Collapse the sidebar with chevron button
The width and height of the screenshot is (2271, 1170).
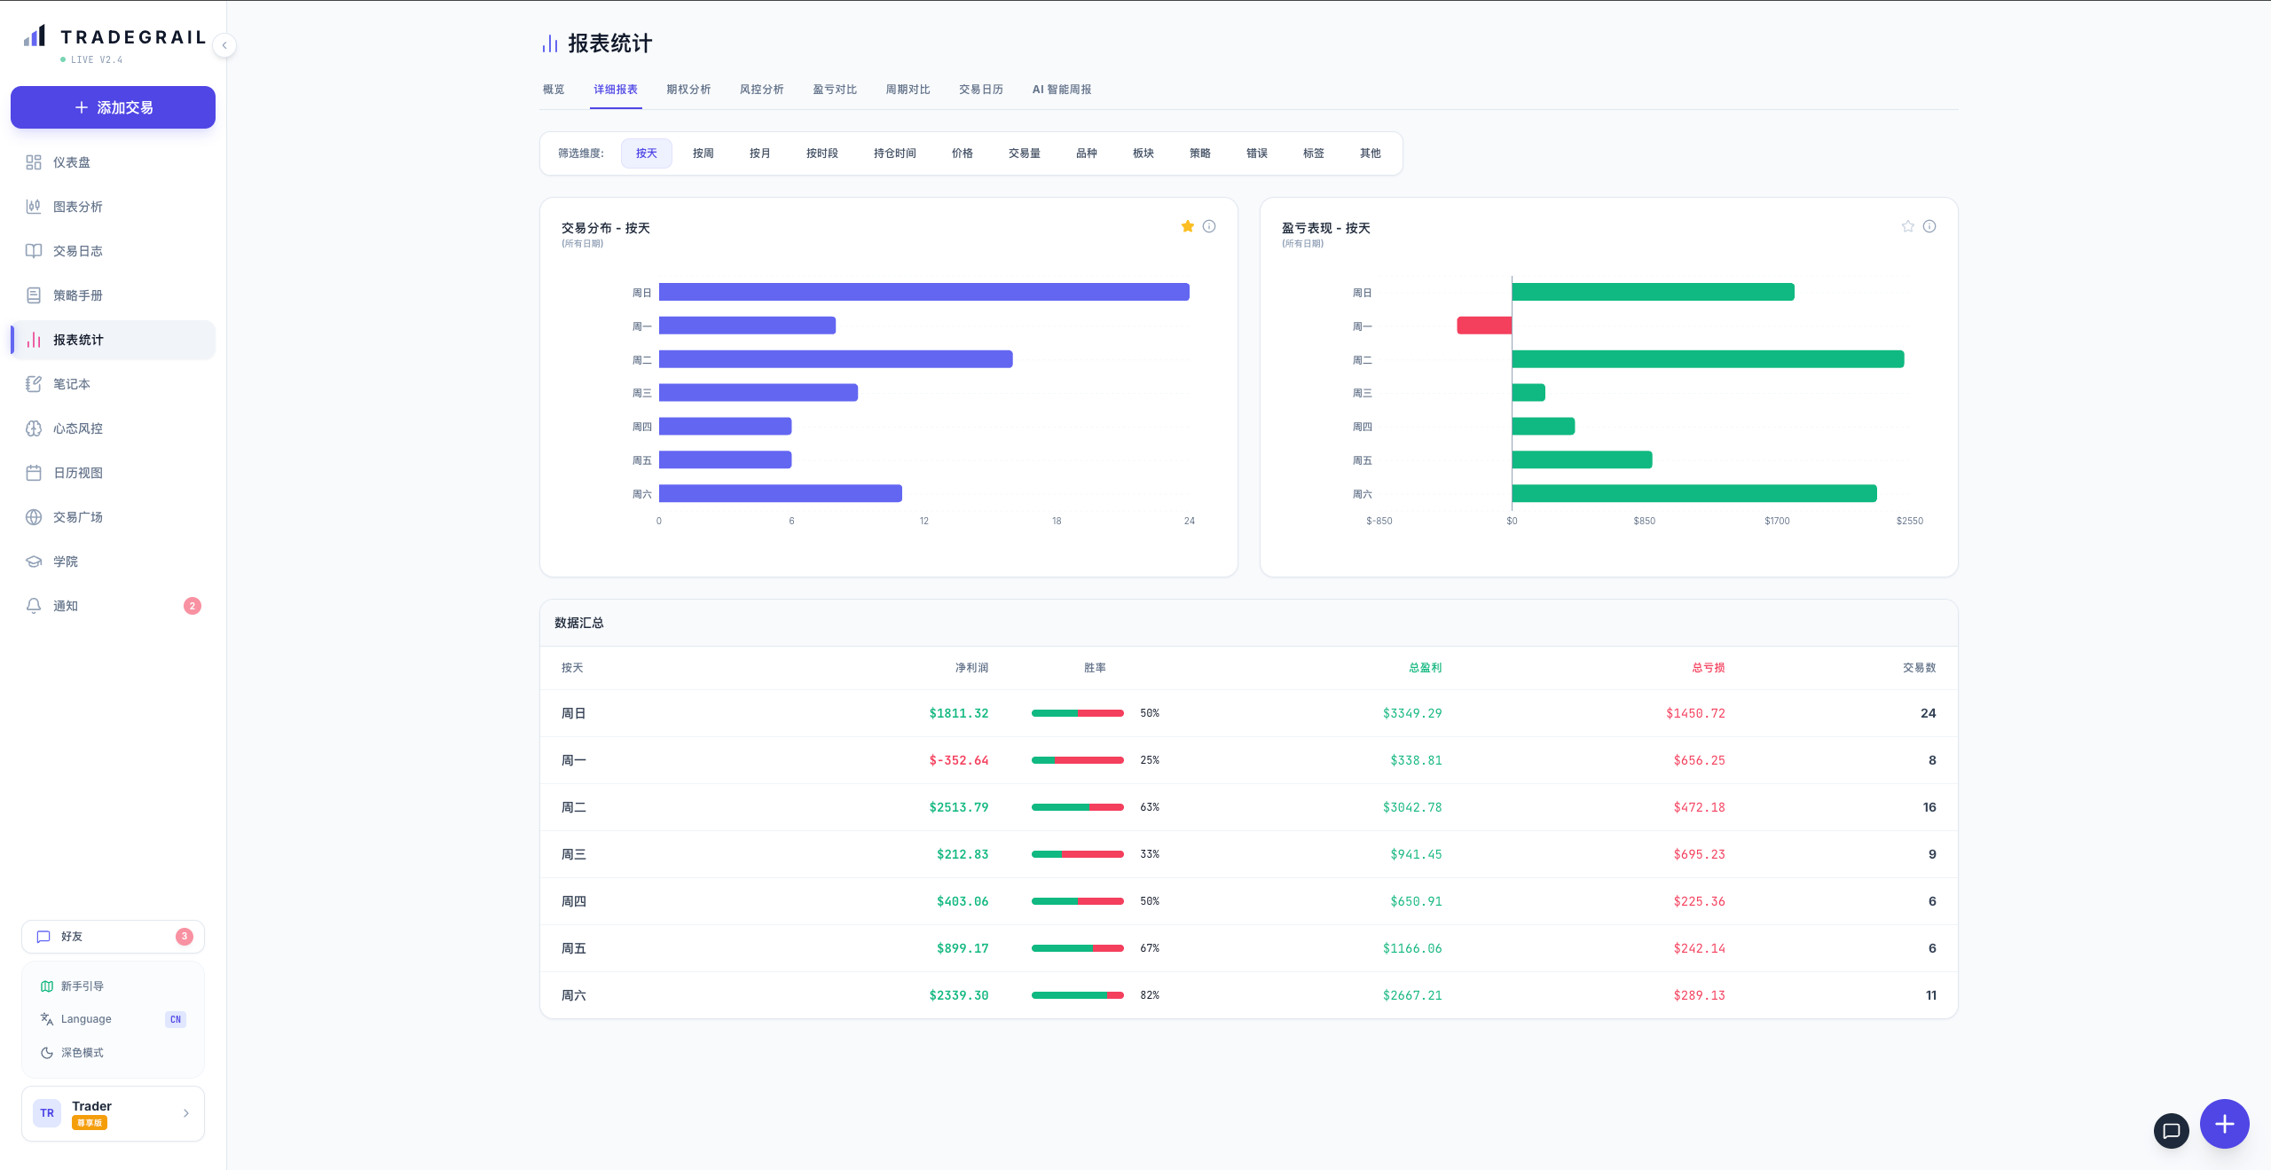(x=224, y=45)
